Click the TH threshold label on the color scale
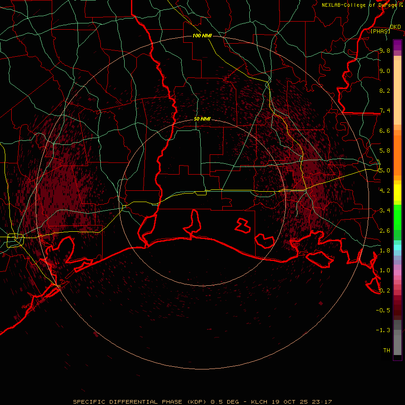Viewport: 405px width, 405px height. [x=387, y=350]
